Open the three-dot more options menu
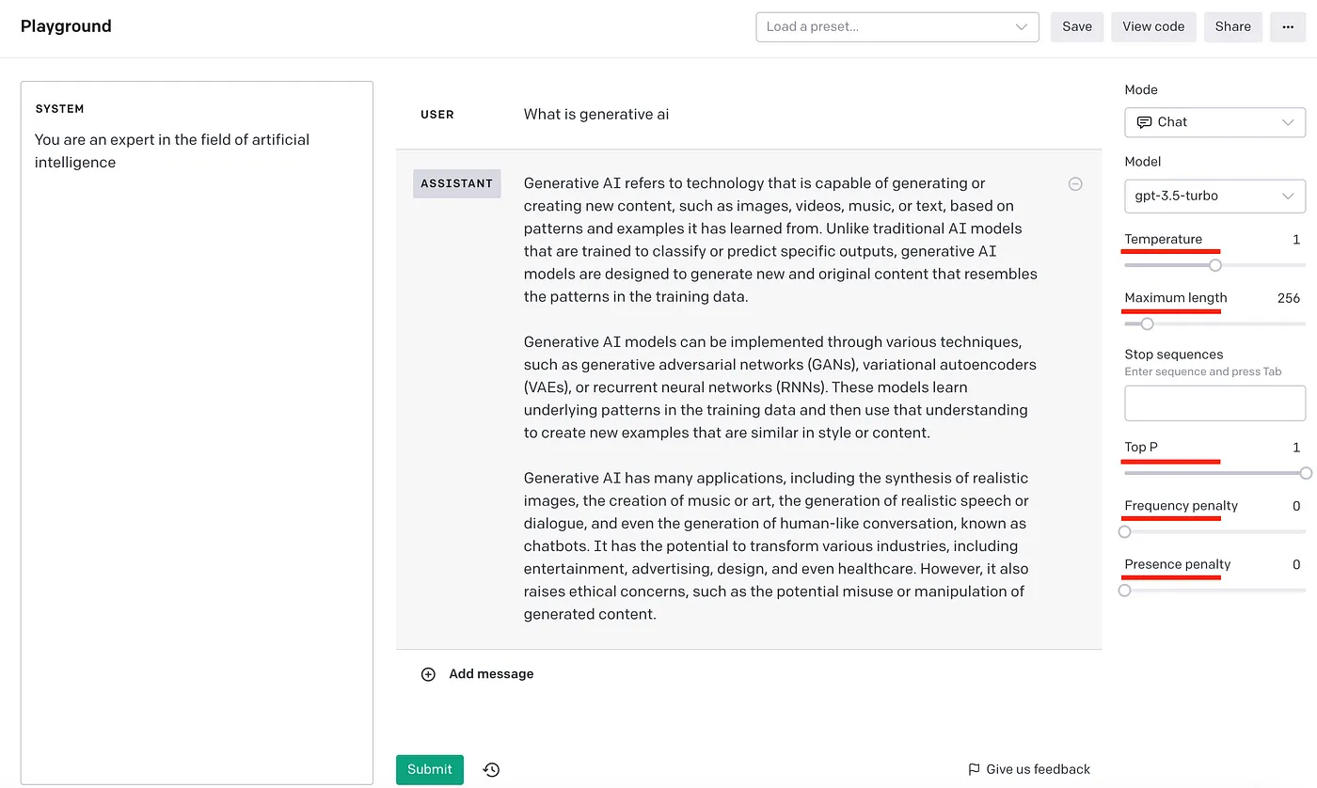Screen dimensions: 1317x788 tap(1288, 26)
